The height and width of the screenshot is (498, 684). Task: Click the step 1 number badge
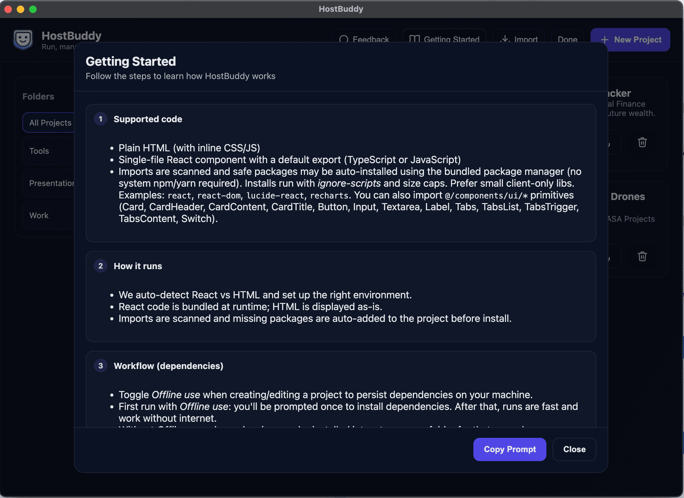coord(100,119)
